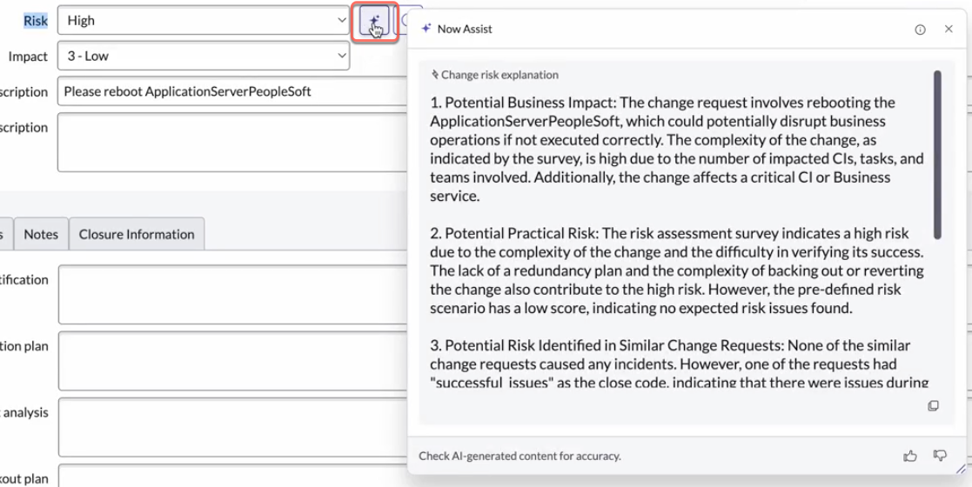The image size is (972, 487).
Task: Click the Risk and impact analysis text area
Action: click(233, 427)
